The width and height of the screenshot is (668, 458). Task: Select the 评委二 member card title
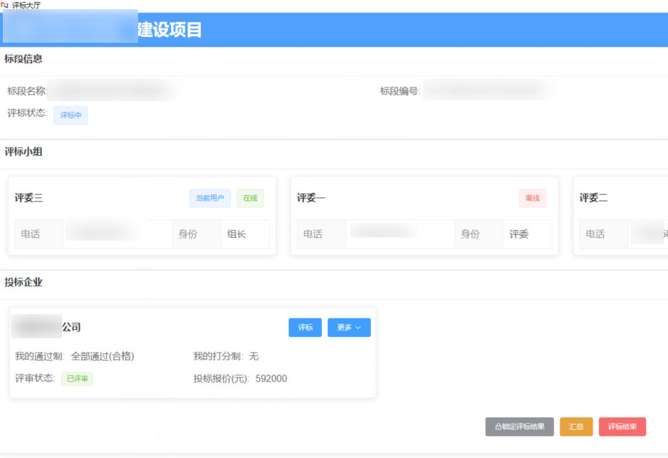(x=593, y=198)
